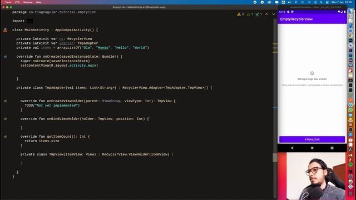Open Spotlight search in macOS menu bar
This screenshot has height=200, width=356.
pos(322,2)
